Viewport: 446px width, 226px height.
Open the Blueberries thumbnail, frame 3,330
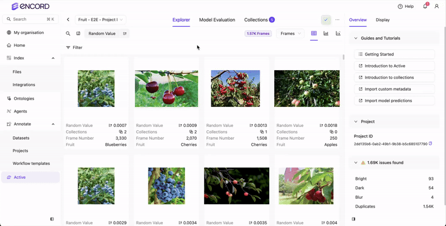point(96,89)
